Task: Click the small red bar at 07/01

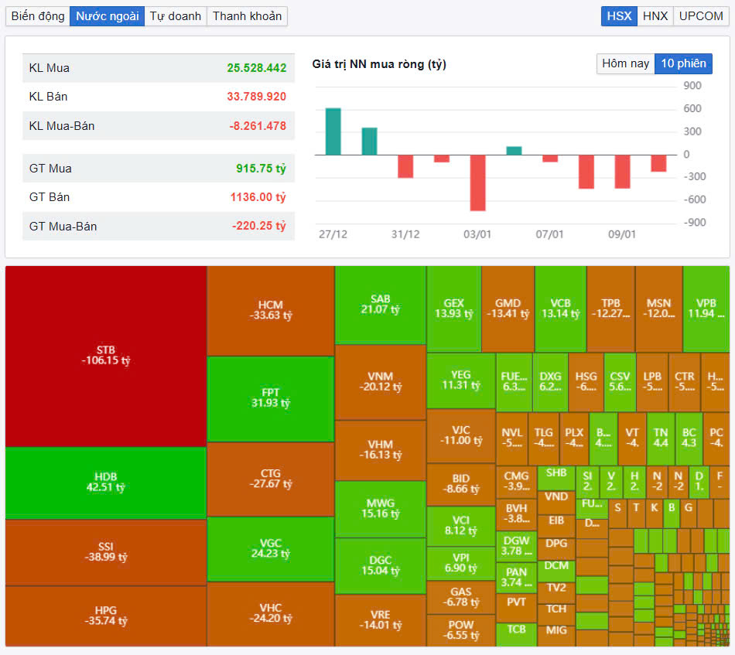Action: (550, 159)
